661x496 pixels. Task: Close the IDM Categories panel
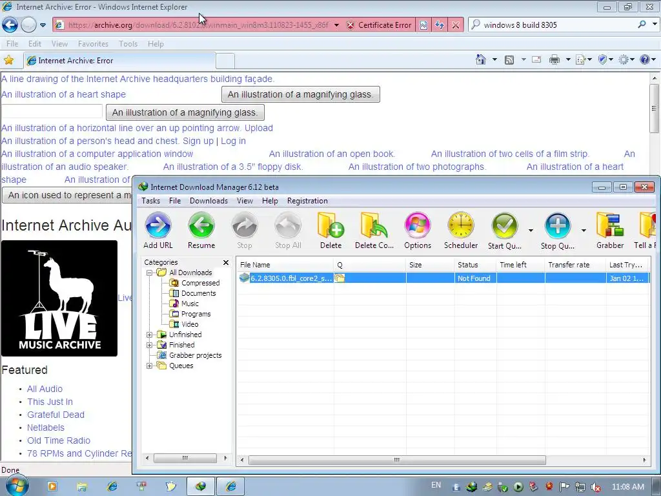(x=226, y=262)
